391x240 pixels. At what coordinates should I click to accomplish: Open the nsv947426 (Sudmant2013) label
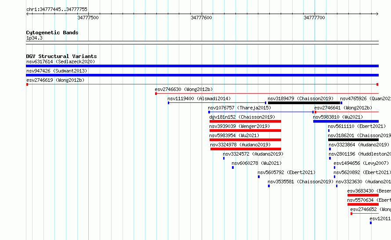point(57,71)
